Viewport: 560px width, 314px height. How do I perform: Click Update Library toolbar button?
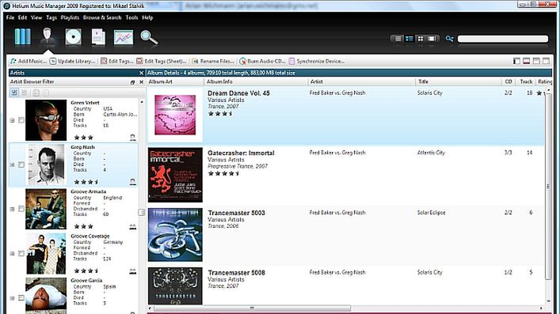tap(73, 61)
